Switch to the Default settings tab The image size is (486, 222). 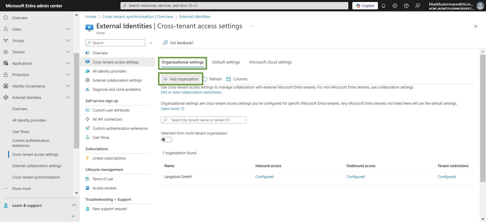[x=226, y=62]
